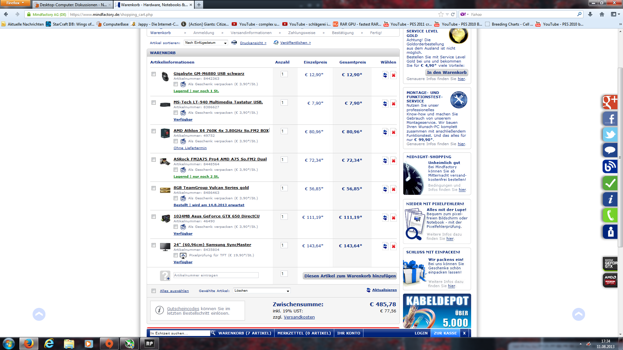Open the Yahoo search engine selector

[x=465, y=14]
